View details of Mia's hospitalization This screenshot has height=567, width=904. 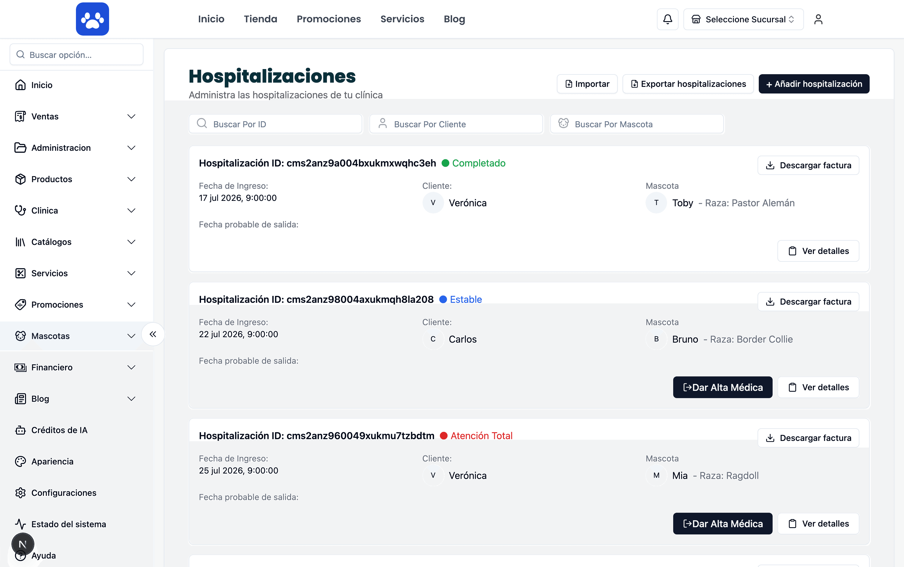818,524
